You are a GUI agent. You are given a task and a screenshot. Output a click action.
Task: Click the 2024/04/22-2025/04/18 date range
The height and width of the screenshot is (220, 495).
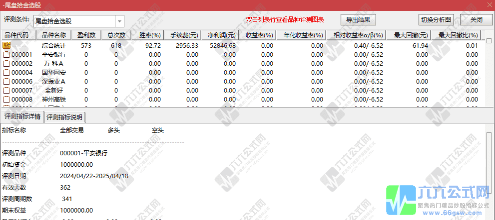tap(94, 176)
